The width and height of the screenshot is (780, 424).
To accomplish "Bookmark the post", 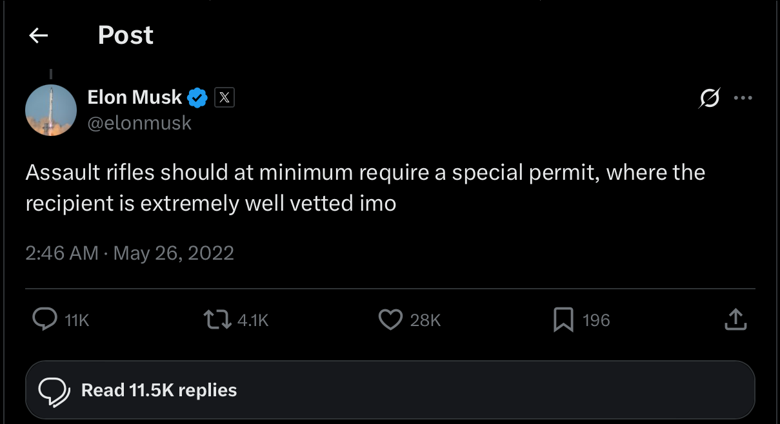I will point(563,320).
